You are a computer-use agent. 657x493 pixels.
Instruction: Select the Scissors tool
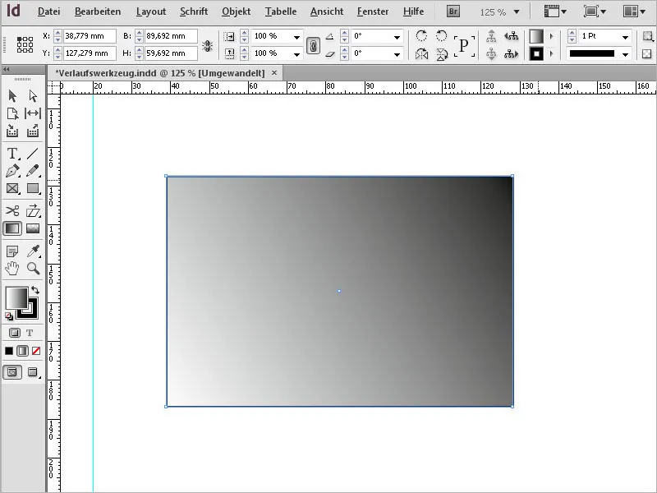12,211
